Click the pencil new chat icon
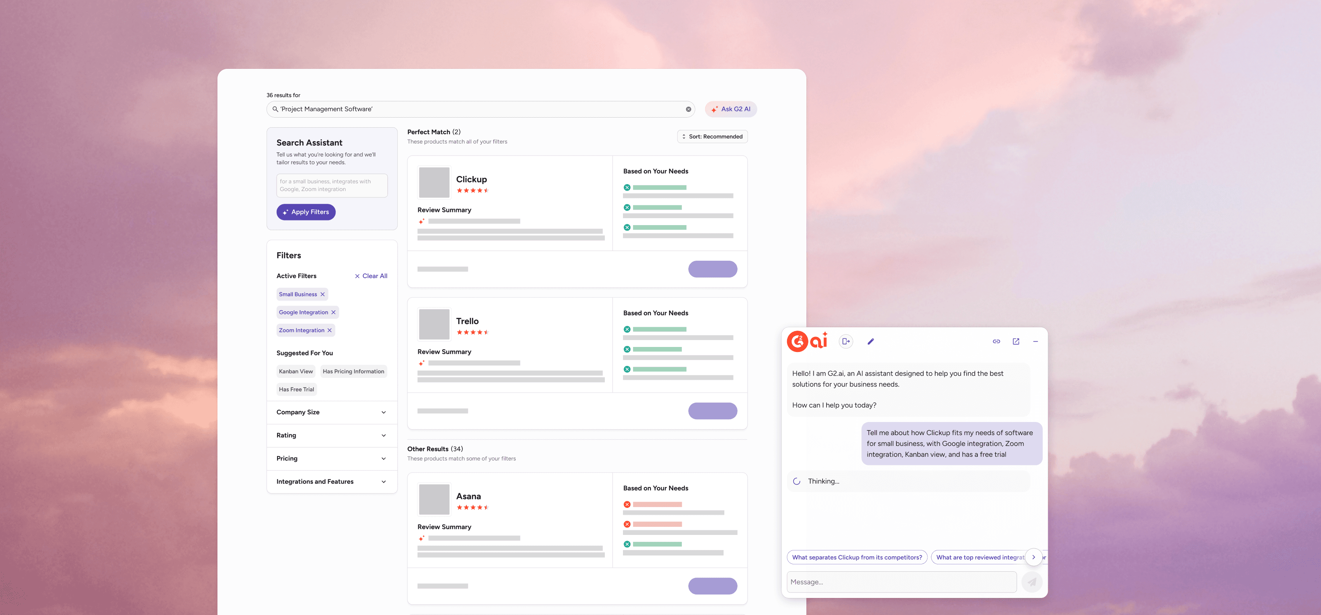The height and width of the screenshot is (615, 1321). [870, 341]
